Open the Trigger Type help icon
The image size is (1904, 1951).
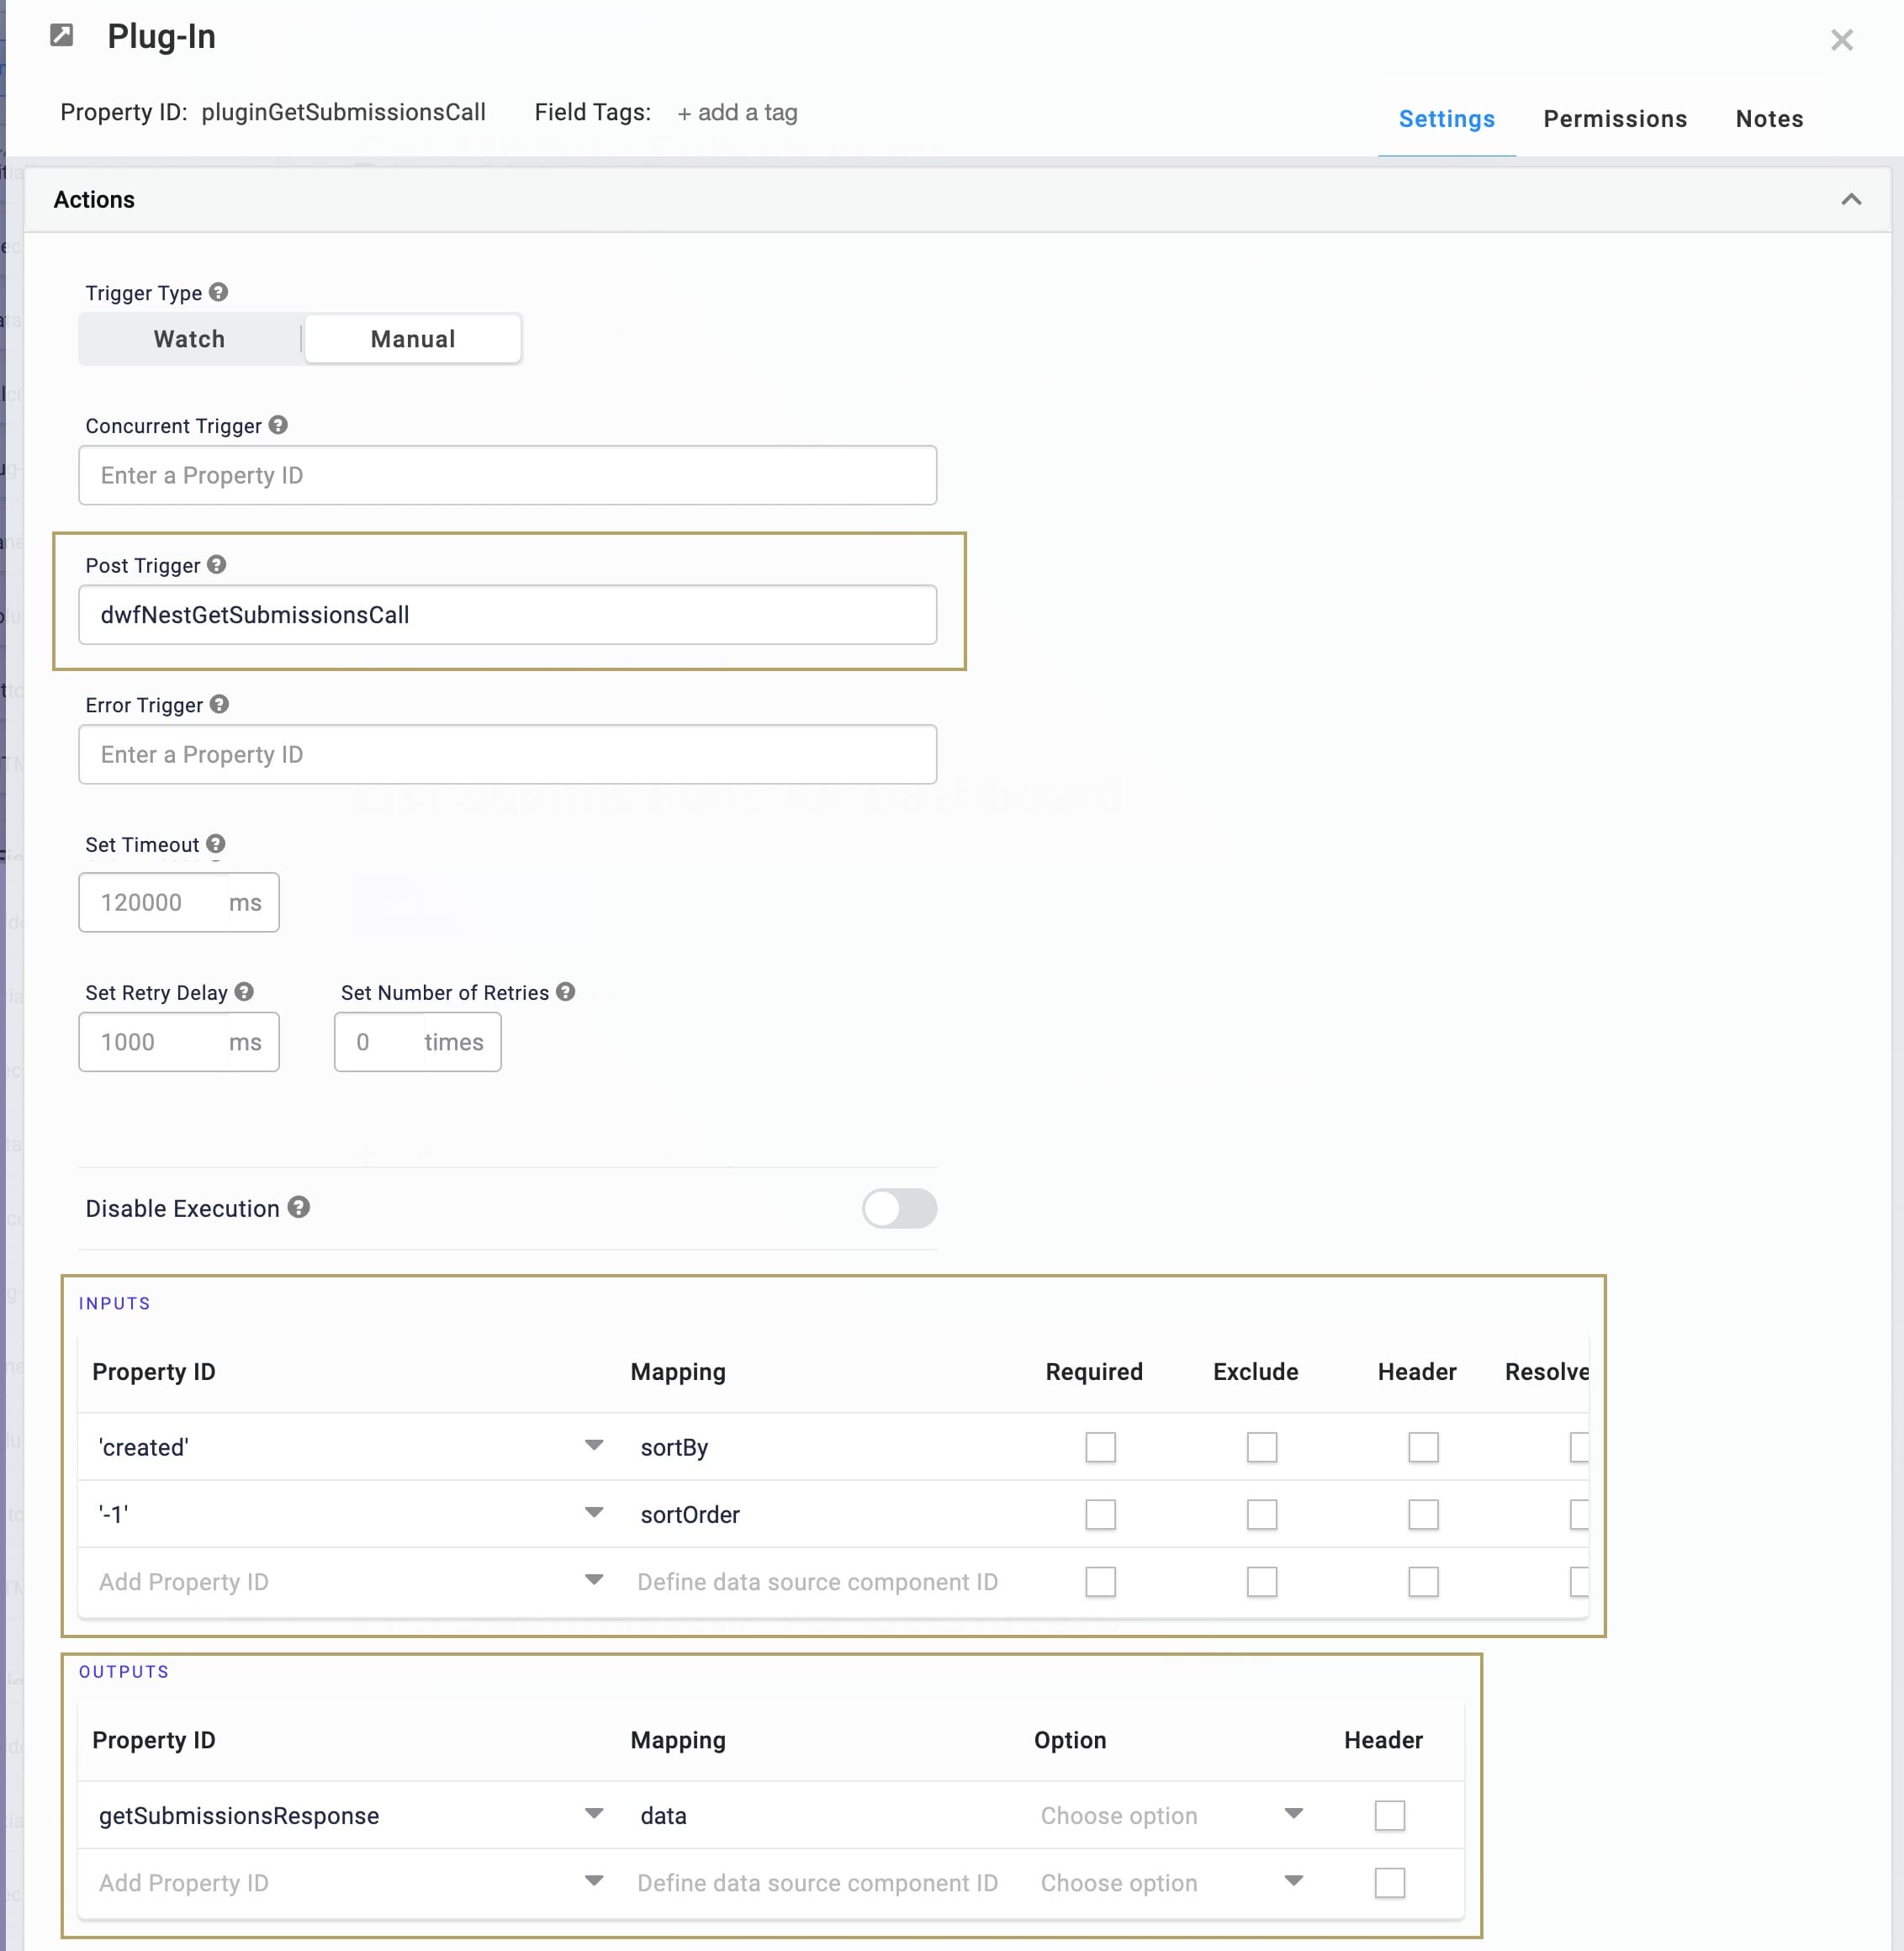coord(219,292)
